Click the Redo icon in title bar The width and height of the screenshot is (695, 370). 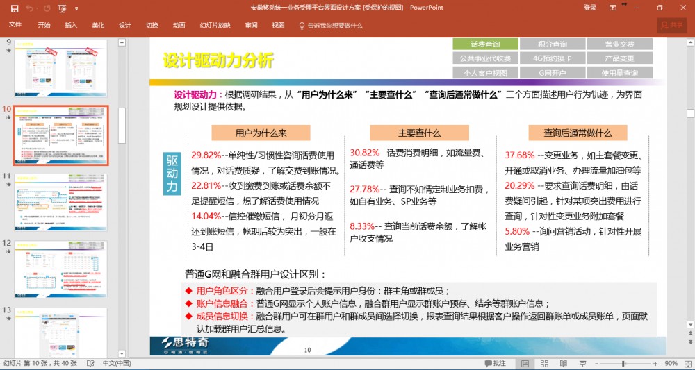(47, 8)
